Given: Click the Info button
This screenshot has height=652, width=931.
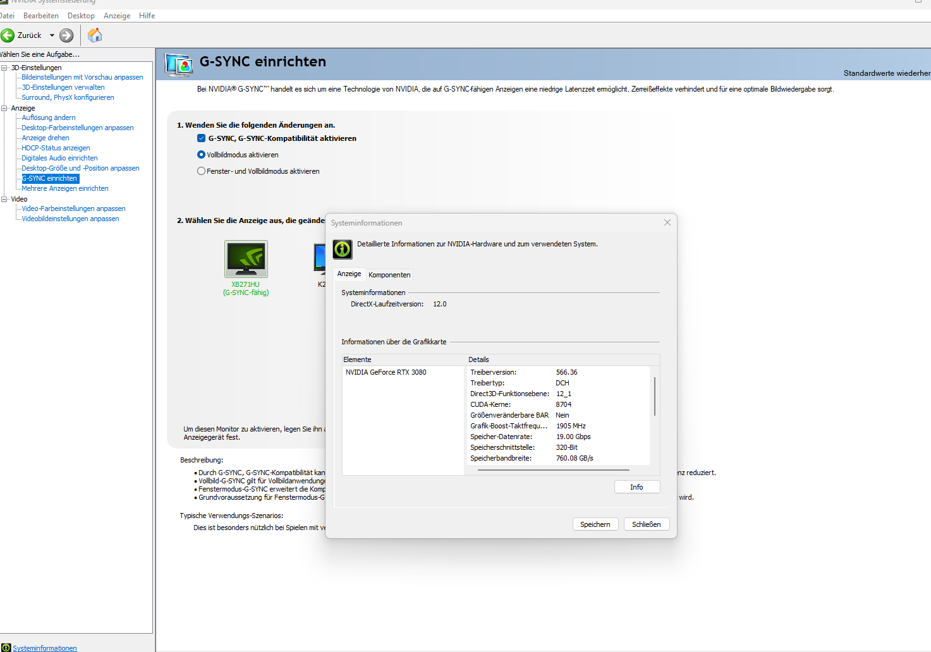Looking at the screenshot, I should pos(637,487).
